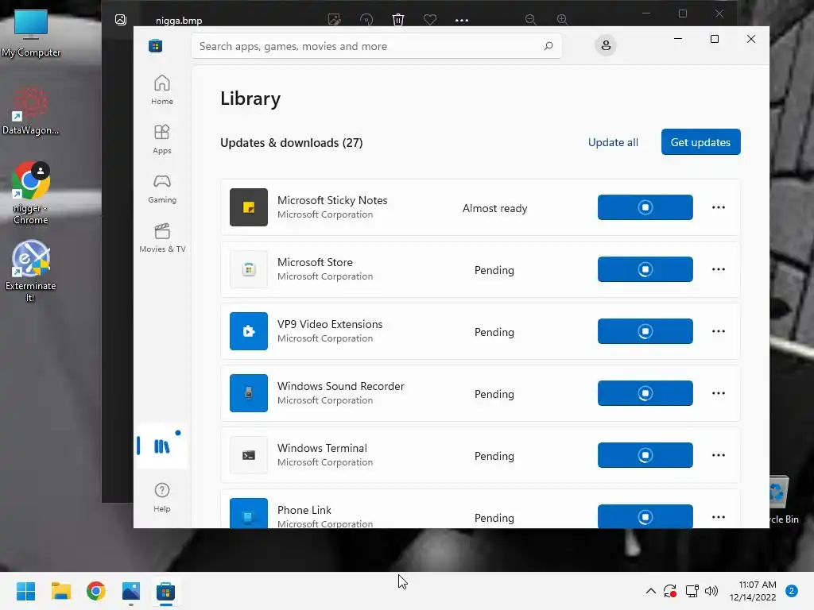
Task: Open more options for Phone Link
Action: 718,517
